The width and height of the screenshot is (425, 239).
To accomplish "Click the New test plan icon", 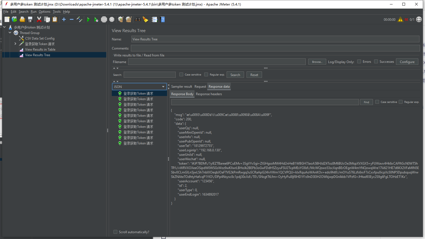I will (7, 19).
